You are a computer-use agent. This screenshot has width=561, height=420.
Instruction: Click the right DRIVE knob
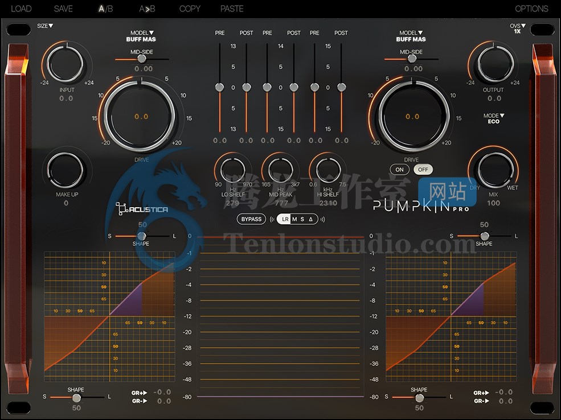(413, 117)
